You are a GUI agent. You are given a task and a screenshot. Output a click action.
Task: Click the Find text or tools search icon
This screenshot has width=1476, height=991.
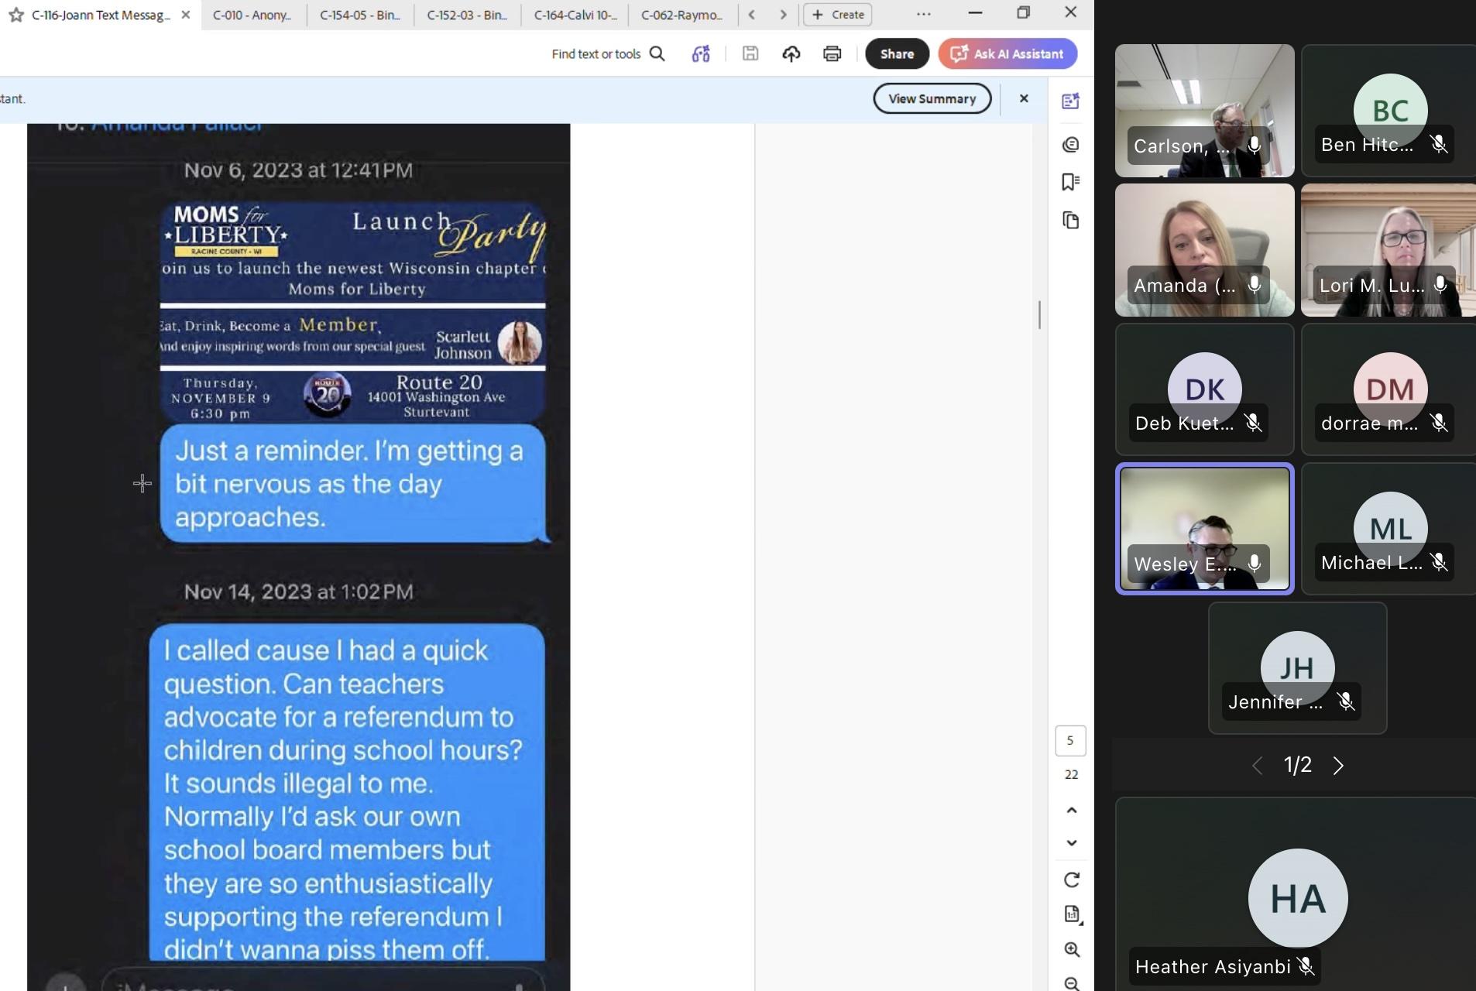click(x=657, y=53)
